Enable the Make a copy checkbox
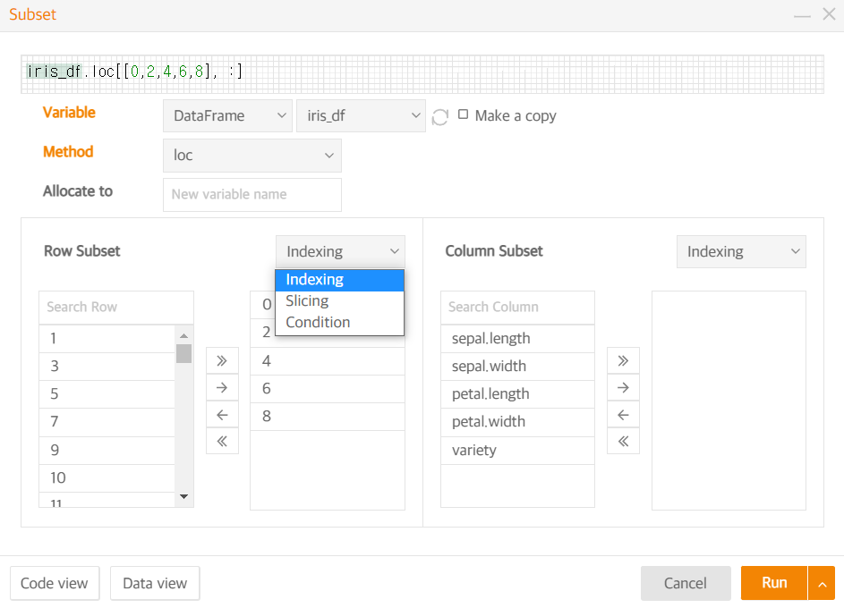The width and height of the screenshot is (844, 608). (x=463, y=114)
